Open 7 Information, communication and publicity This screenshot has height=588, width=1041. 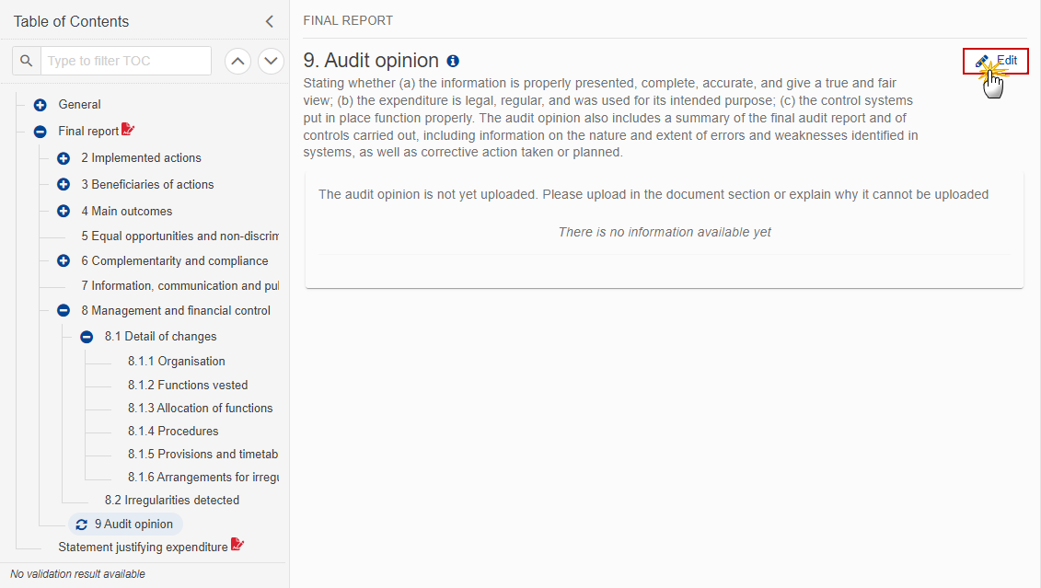[179, 285]
